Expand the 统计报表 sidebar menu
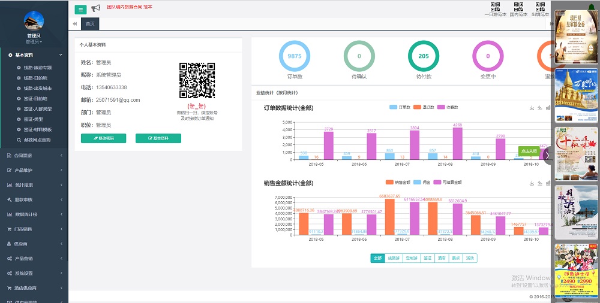 click(x=34, y=184)
